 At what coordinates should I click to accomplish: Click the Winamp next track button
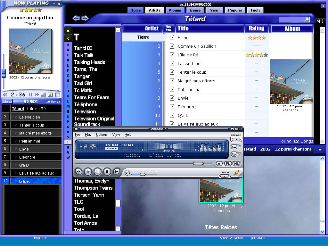117,172
